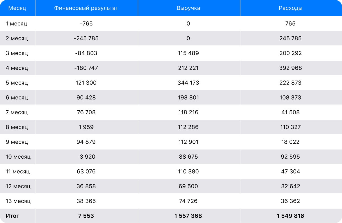Select the "Финансовый результат" column header

pos(86,8)
